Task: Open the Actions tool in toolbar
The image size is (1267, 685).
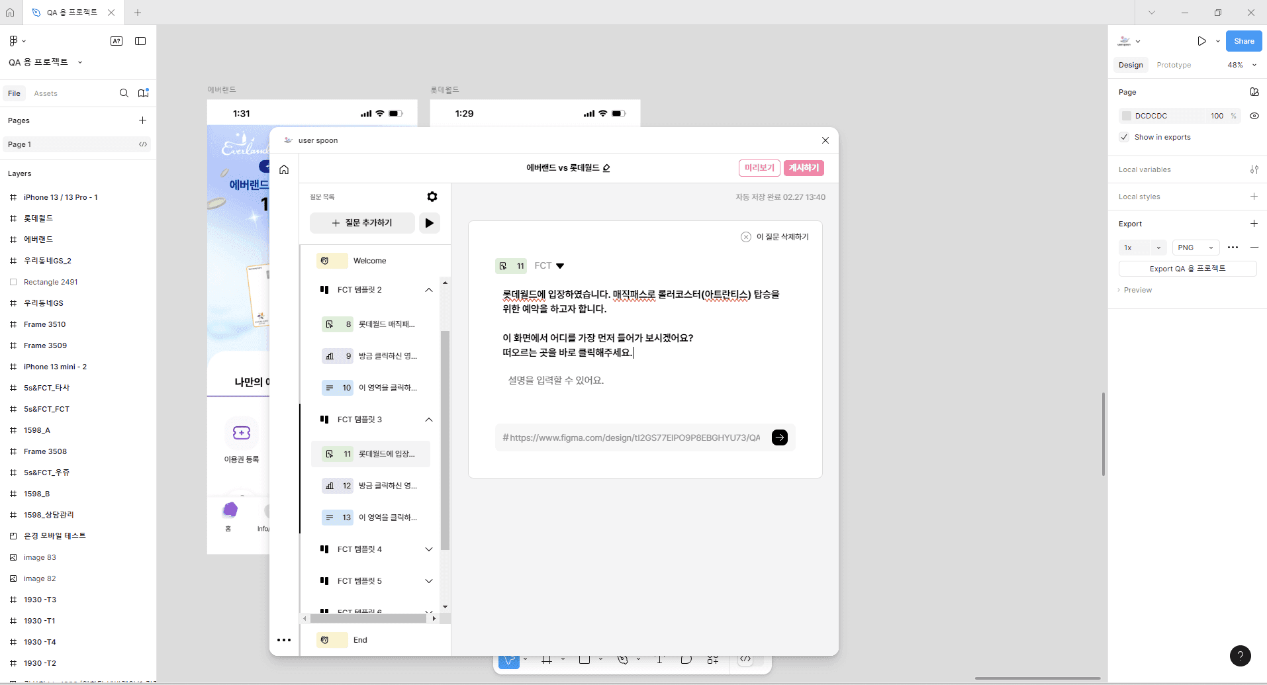Action: tap(713, 659)
